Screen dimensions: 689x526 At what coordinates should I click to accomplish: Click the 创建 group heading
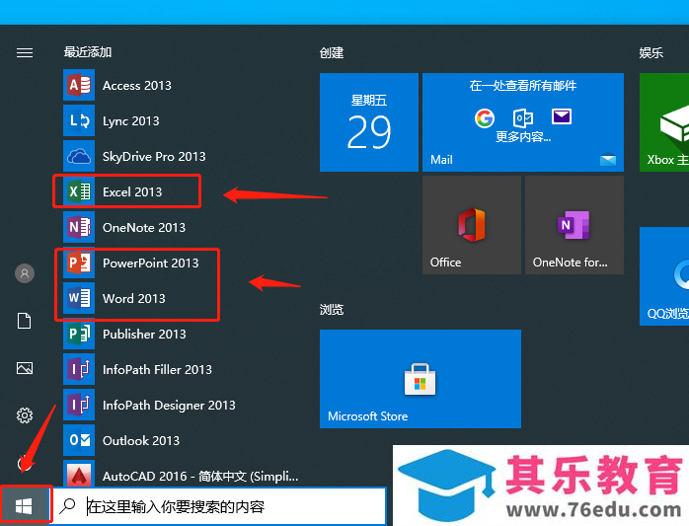(x=332, y=53)
